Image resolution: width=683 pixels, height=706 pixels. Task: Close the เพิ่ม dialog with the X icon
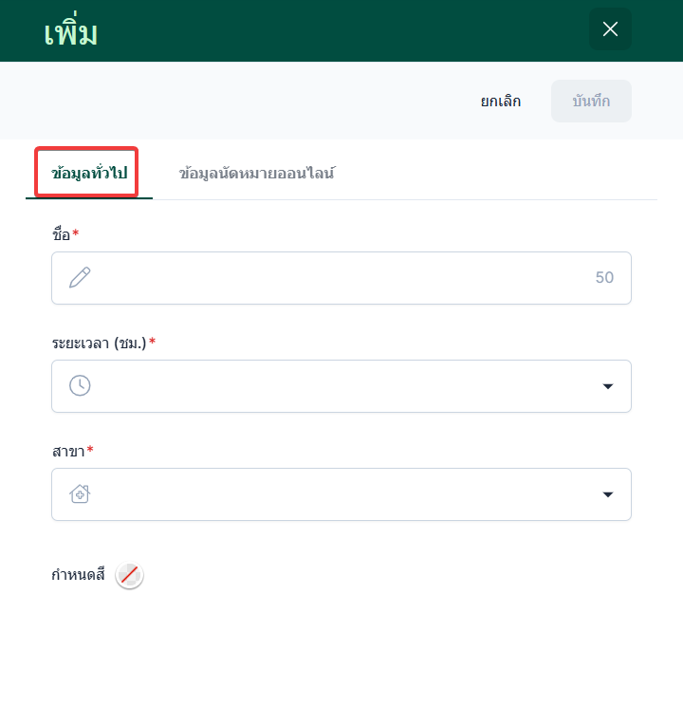click(x=610, y=29)
